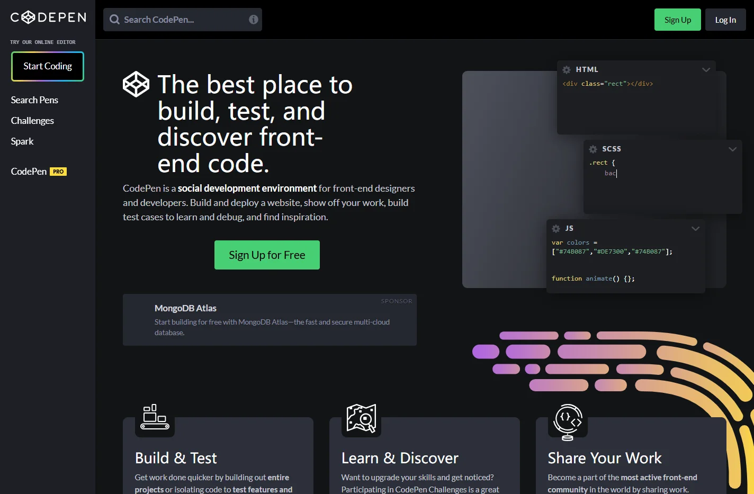Click the SCSS panel title
The height and width of the screenshot is (494, 754).
click(612, 149)
